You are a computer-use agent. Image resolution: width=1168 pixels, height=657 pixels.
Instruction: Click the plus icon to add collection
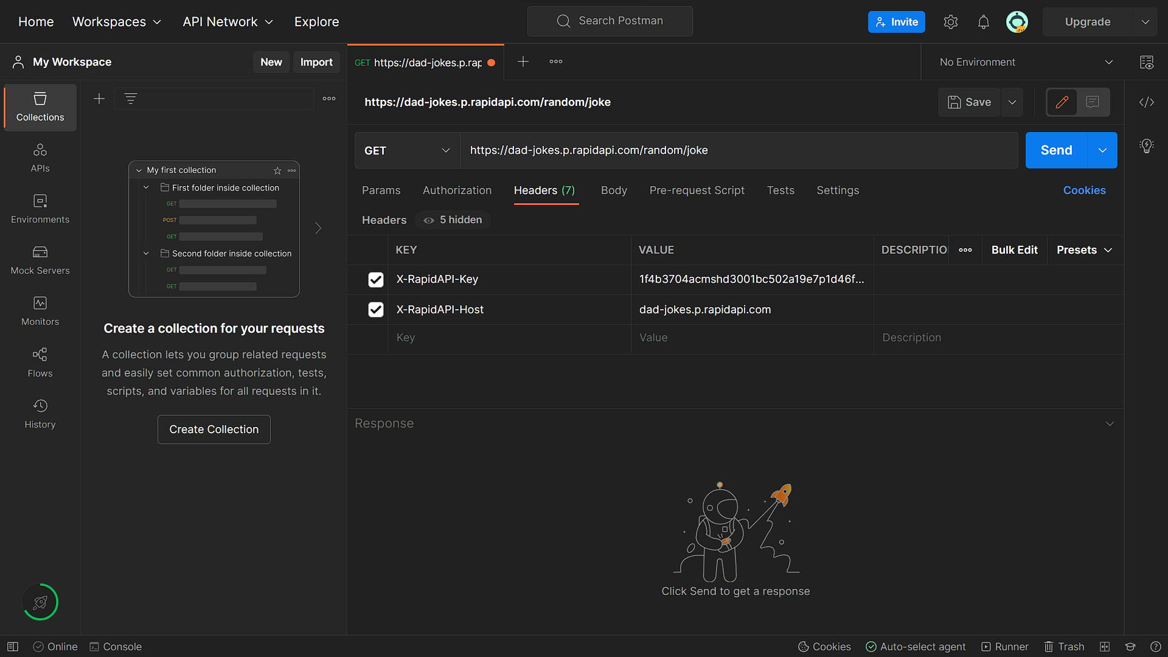pyautogui.click(x=99, y=99)
